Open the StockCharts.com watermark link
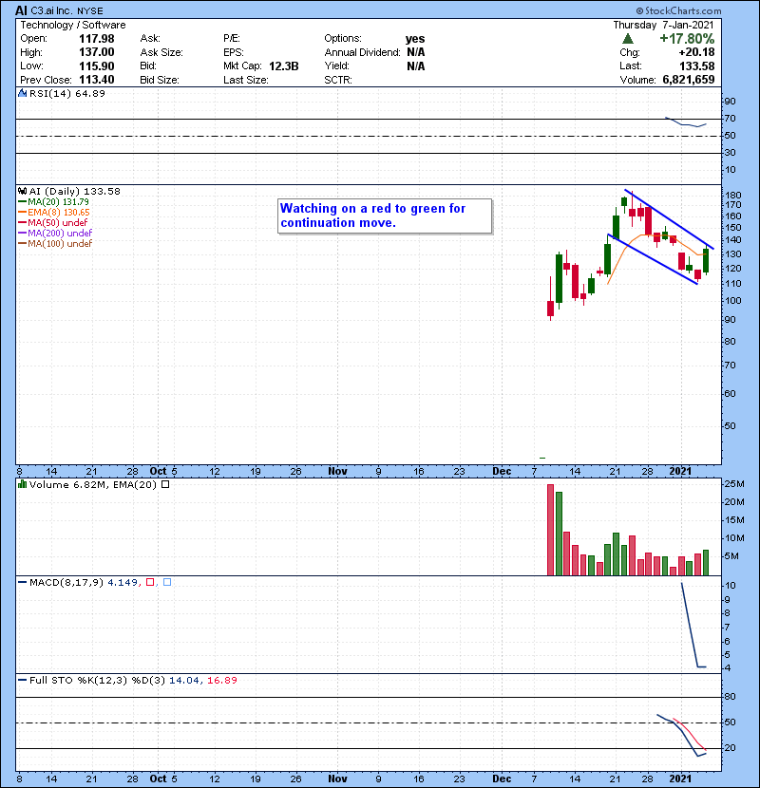Screen dimensions: 760x788 [x=682, y=10]
